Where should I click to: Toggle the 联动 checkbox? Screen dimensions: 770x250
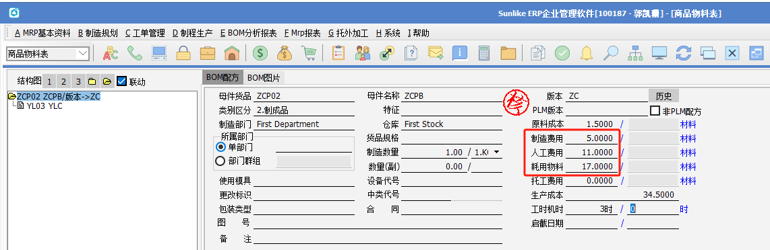[x=122, y=81]
